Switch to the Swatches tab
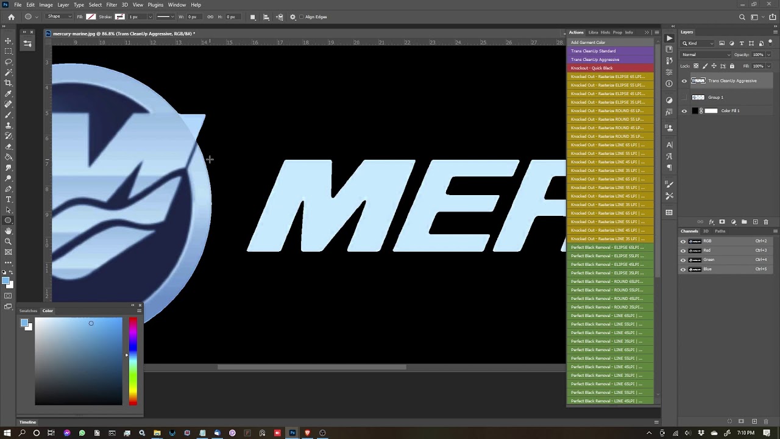The image size is (780, 439). (x=28, y=311)
